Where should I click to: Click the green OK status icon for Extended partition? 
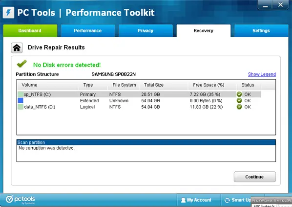tap(239, 101)
